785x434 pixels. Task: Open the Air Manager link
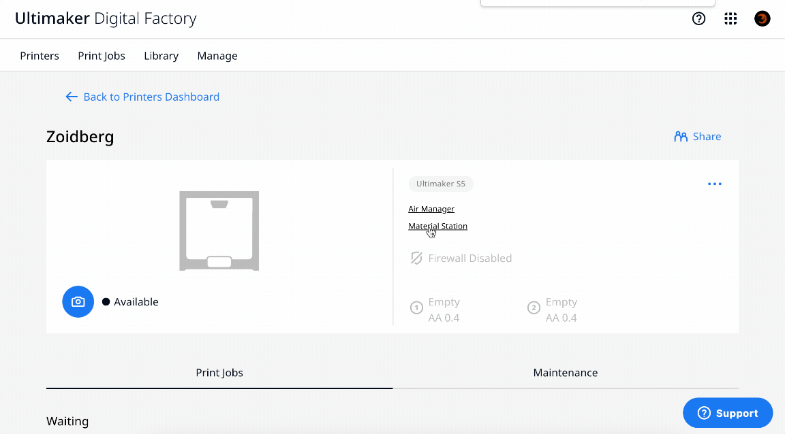click(x=431, y=208)
